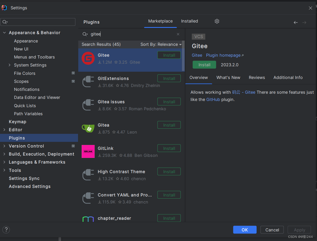
Task: Click the green Install button in details
Action: (204, 65)
